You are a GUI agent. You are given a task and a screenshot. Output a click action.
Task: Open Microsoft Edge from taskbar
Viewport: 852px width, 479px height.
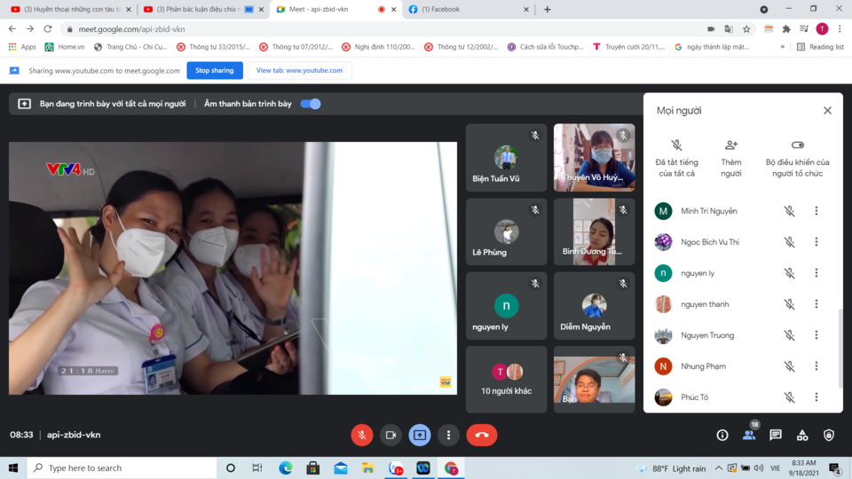coord(285,467)
